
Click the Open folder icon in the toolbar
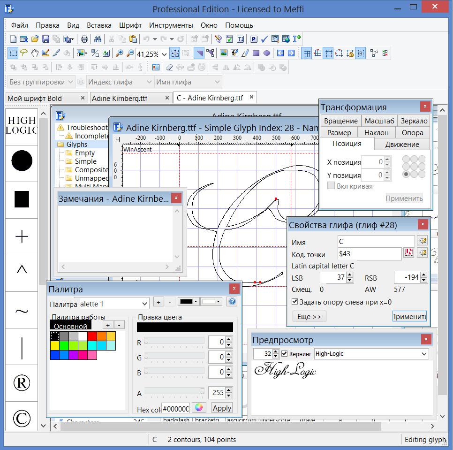click(x=35, y=39)
